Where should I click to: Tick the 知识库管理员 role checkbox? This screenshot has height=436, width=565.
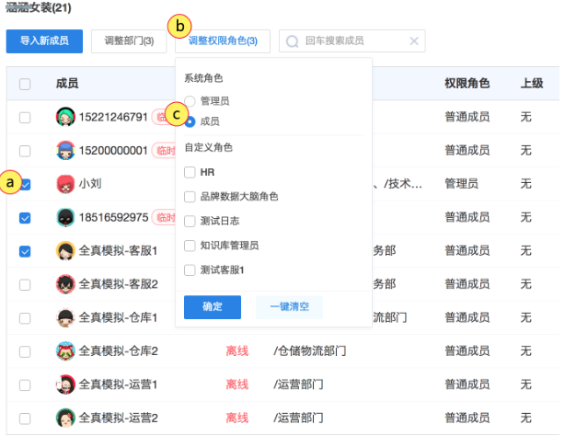tap(190, 246)
